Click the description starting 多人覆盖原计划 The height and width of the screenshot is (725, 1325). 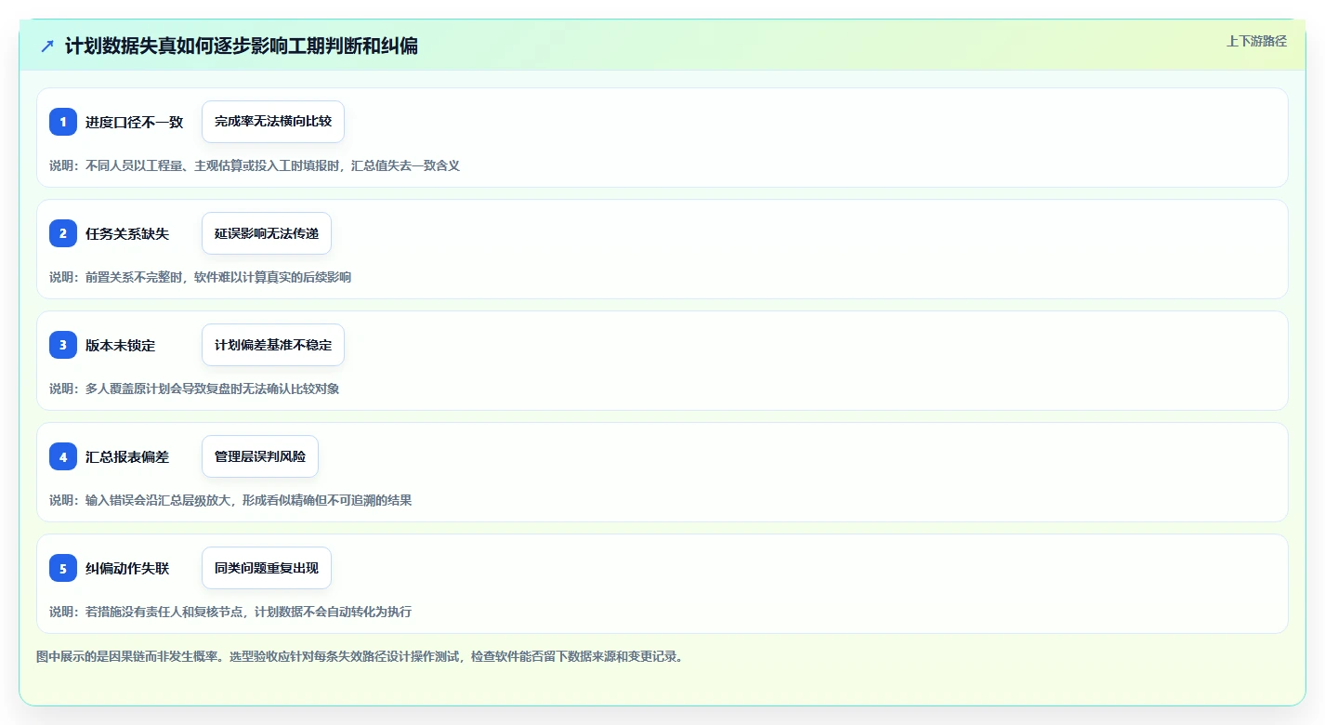194,389
